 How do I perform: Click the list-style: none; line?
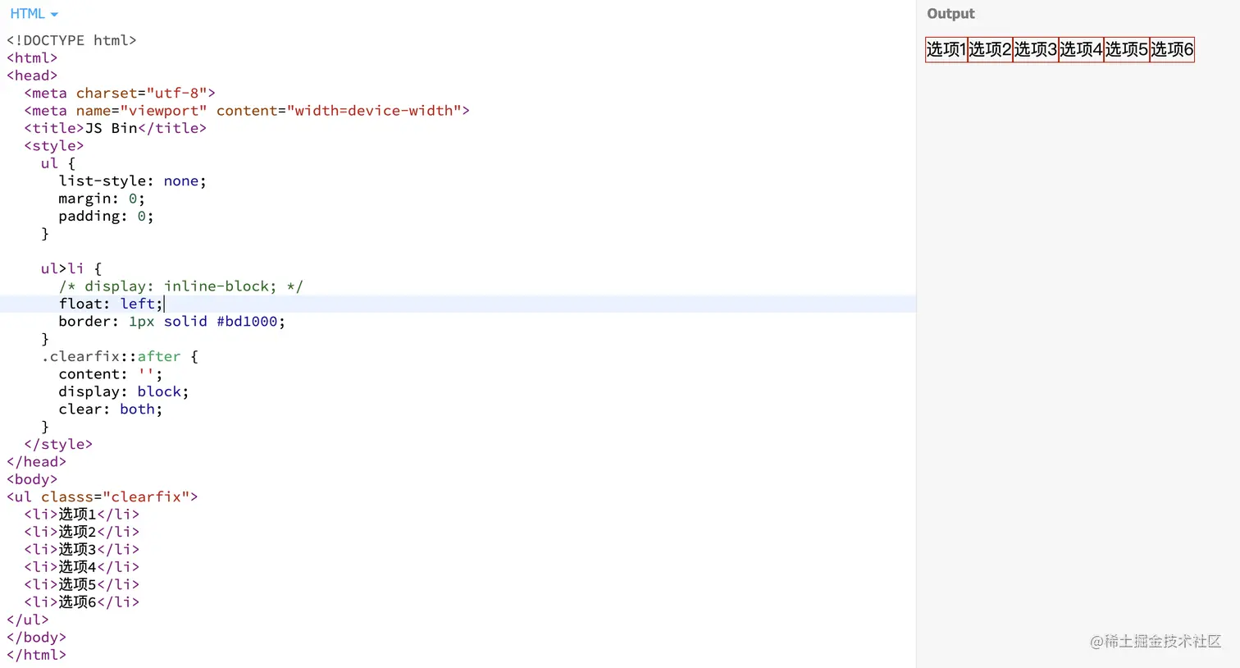(132, 181)
